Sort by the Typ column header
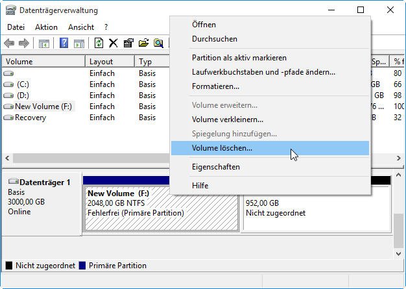The height and width of the screenshot is (289, 406). coord(152,62)
